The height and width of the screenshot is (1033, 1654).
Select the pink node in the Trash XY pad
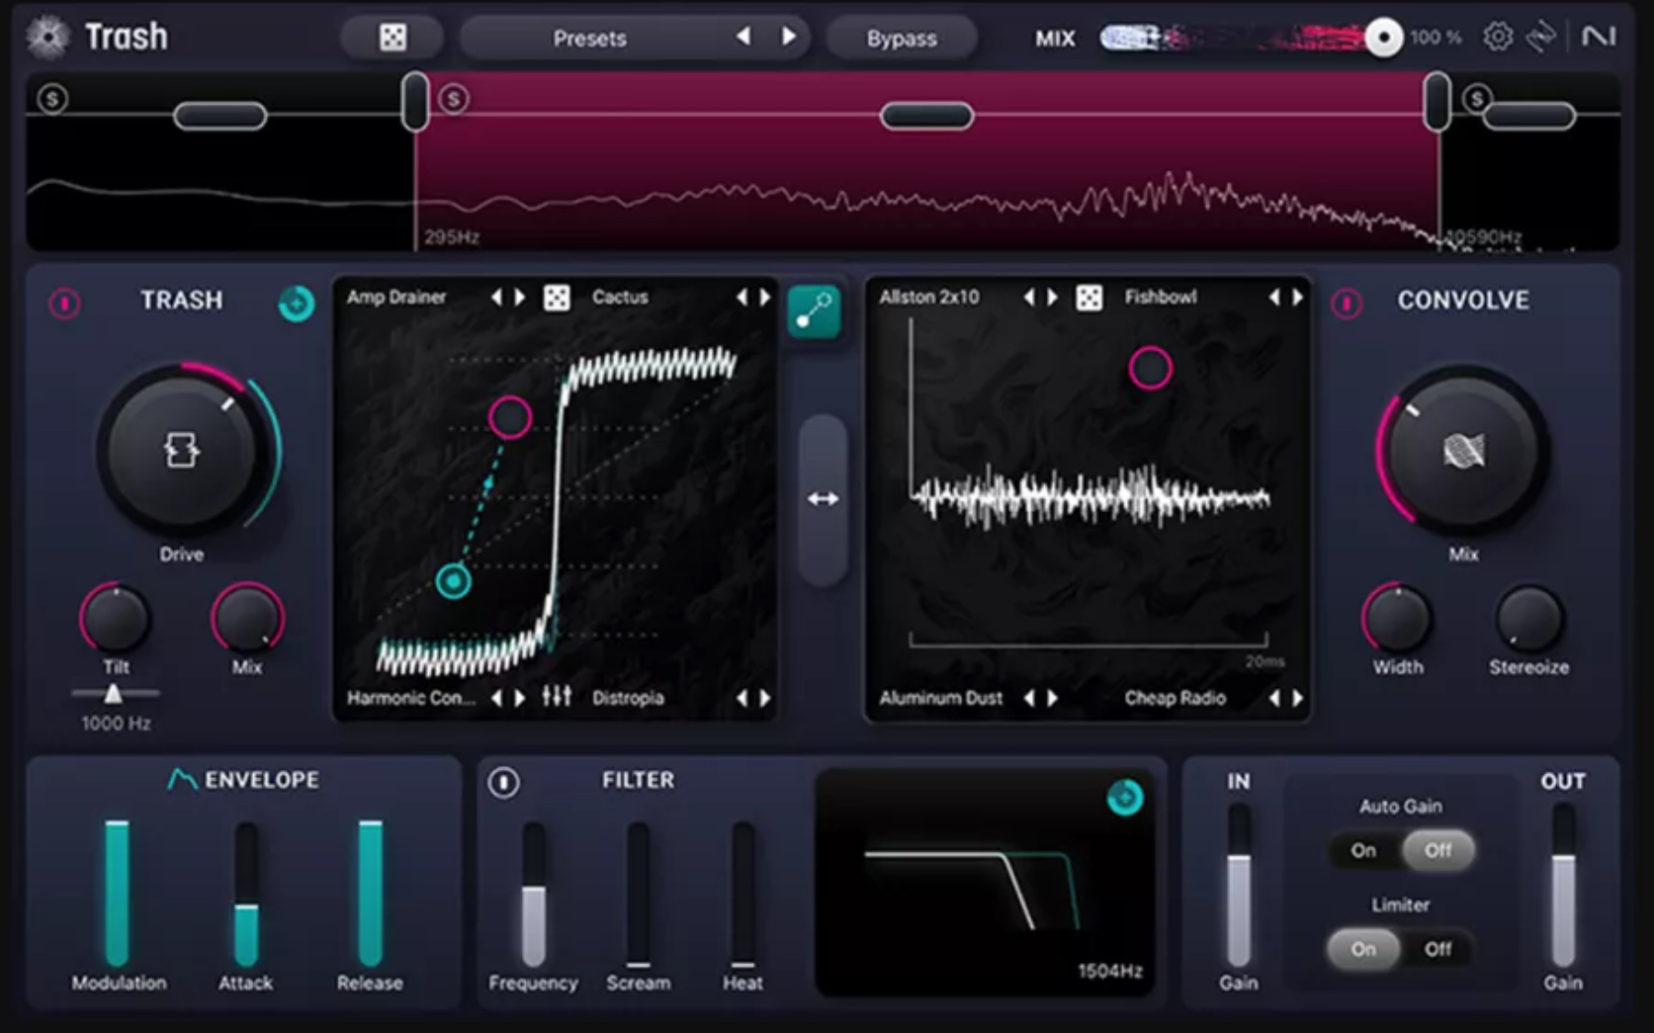[x=510, y=417]
